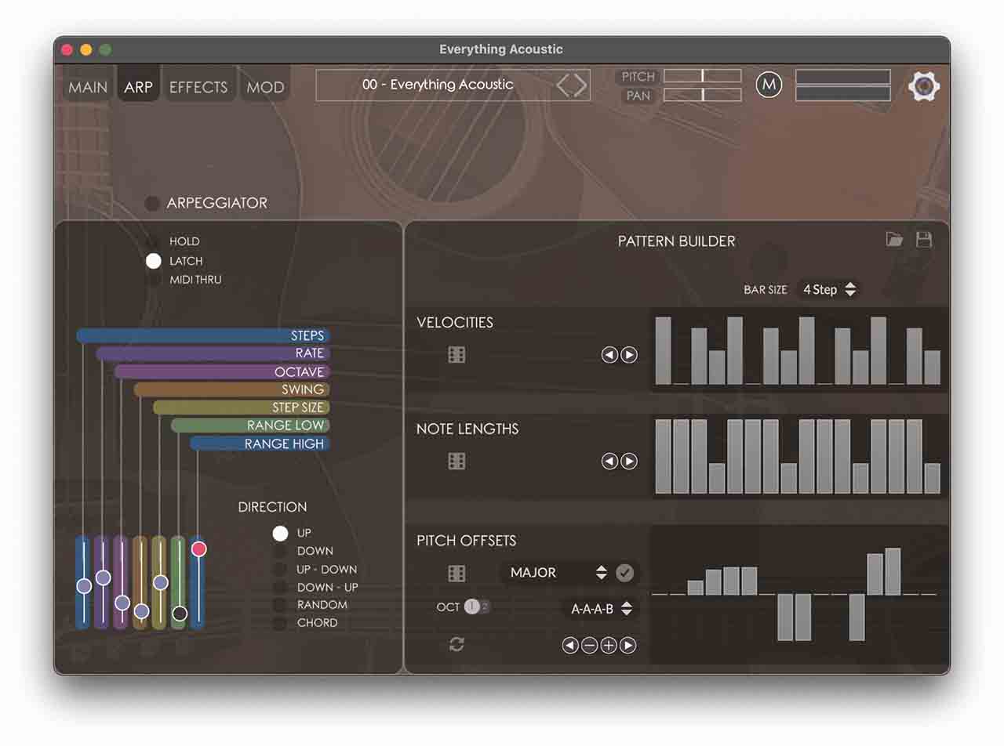Click the Range High slider red handle

199,549
